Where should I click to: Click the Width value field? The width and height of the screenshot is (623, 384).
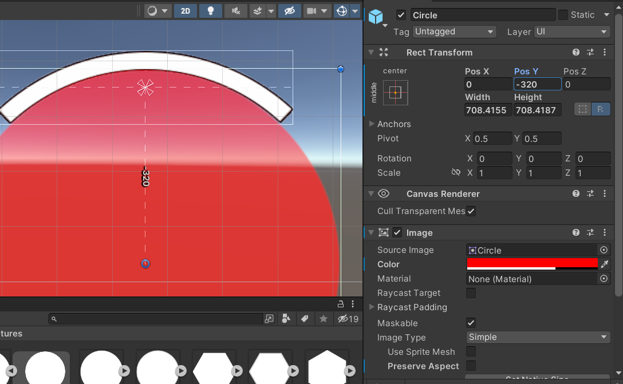pos(488,110)
